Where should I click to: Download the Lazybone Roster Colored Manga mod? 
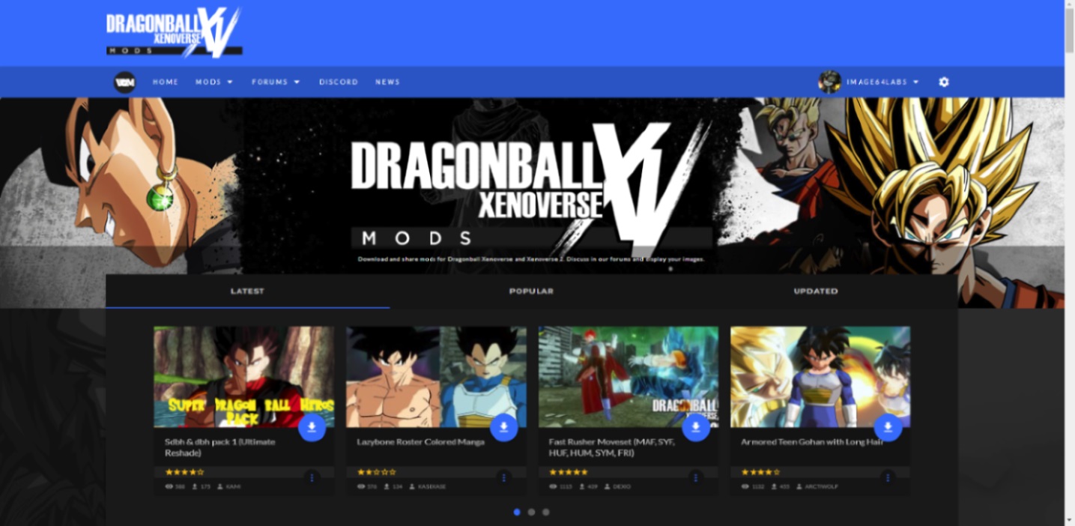(504, 427)
